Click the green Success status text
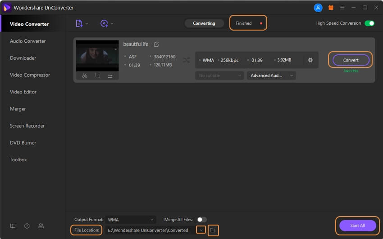This screenshot has height=239, width=383. coord(351,71)
